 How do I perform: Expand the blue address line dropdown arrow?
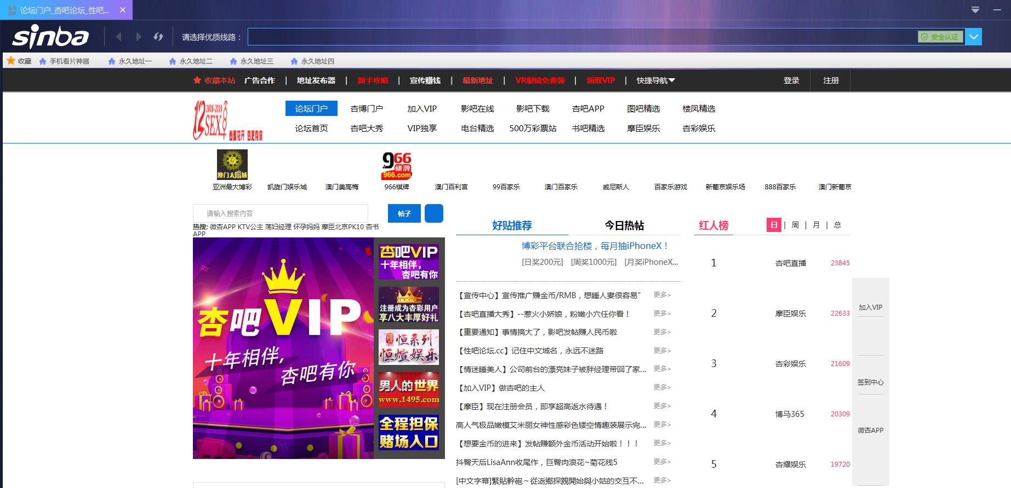tap(974, 37)
